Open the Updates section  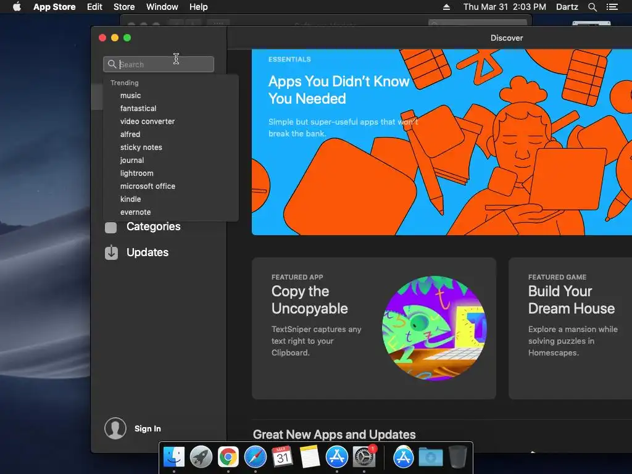coord(148,252)
